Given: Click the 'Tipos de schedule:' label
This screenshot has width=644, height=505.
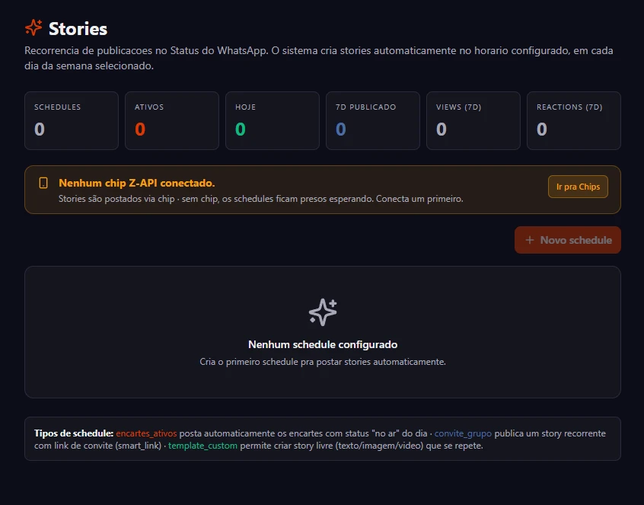Looking at the screenshot, I should [74, 433].
